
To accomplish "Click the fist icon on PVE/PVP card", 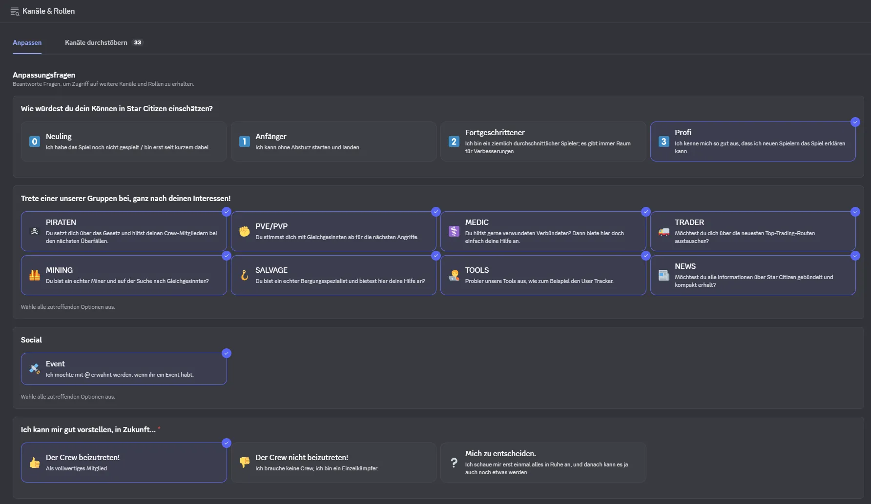I will pos(245,231).
